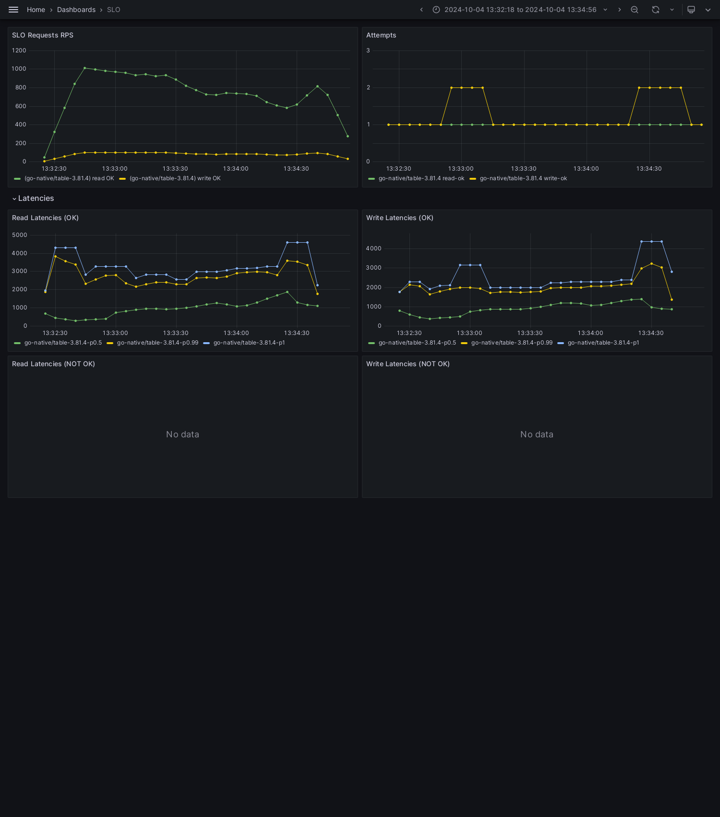Click the SLO breadcrumb
Screen dimensions: 720x817
114,10
